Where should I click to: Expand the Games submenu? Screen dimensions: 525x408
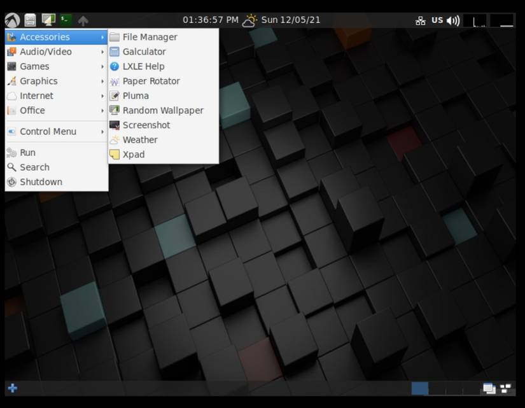[x=33, y=66]
